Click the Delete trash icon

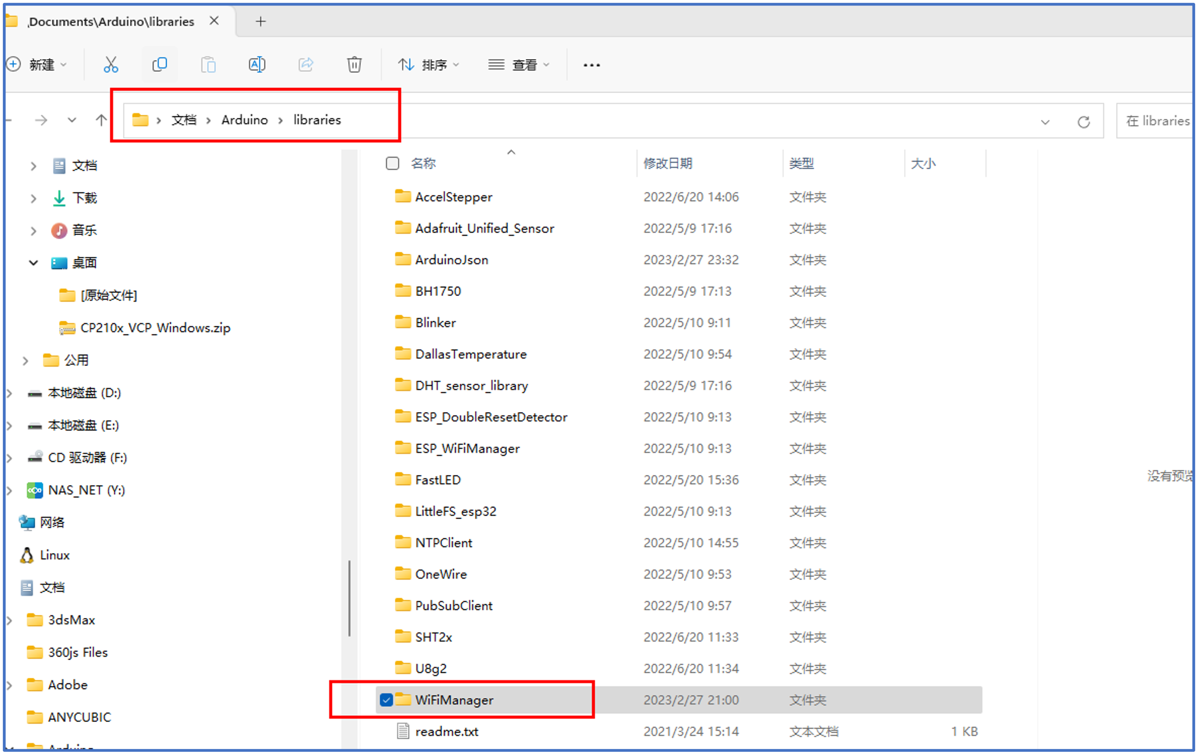coord(354,65)
